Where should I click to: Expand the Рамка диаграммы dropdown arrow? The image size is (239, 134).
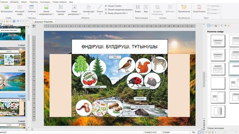pyautogui.click(x=80, y=14)
